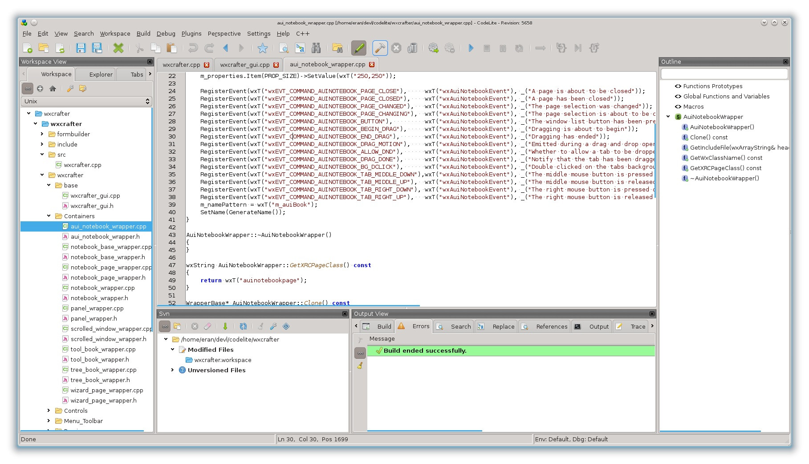This screenshot has width=809, height=464.
Task: Close the wxcrafter.cpp tab
Action: tap(207, 65)
